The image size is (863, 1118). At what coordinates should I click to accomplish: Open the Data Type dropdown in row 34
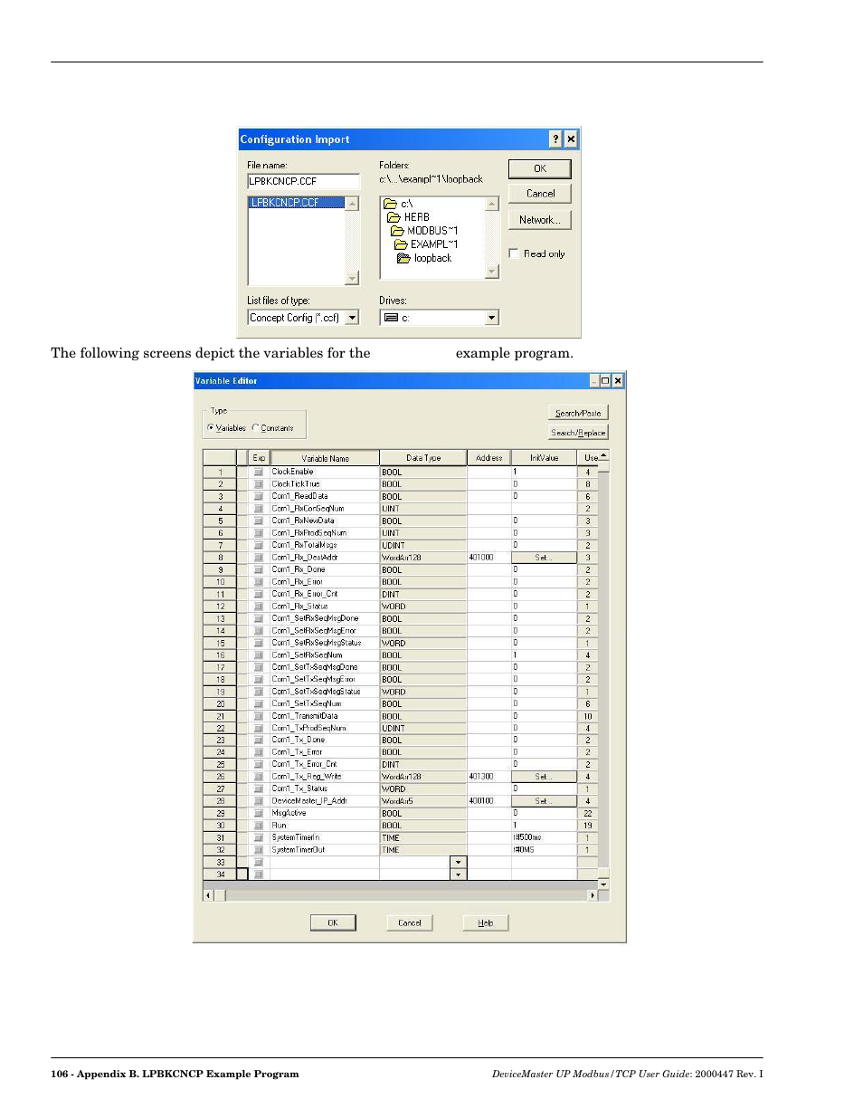coord(459,874)
